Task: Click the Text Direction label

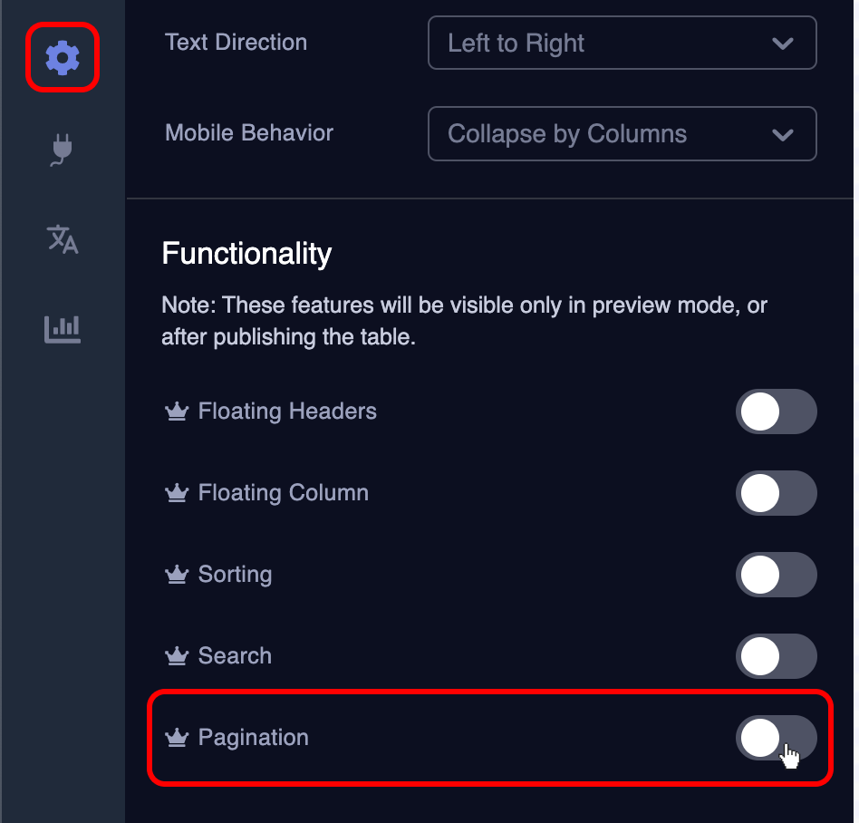Action: click(x=236, y=43)
